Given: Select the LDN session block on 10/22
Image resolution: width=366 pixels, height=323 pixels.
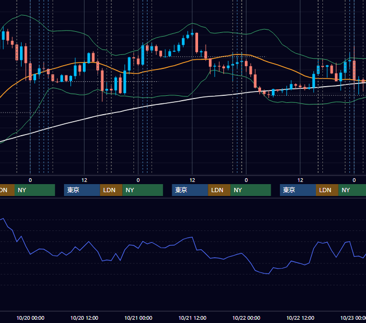Looking at the screenshot, I should click(327, 190).
